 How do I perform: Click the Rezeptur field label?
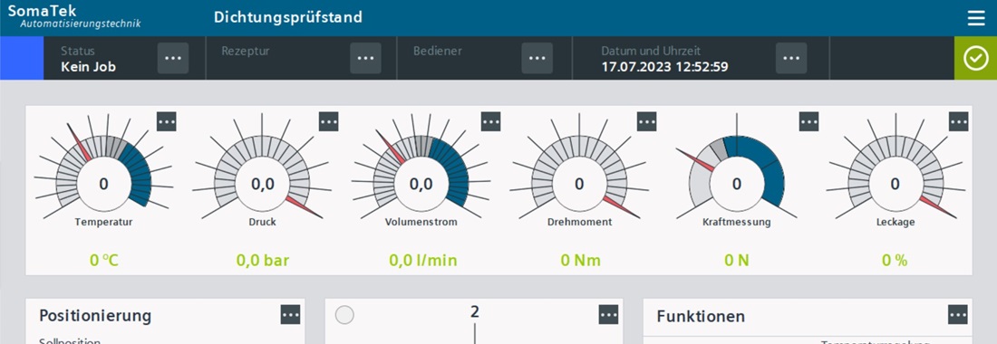point(246,51)
